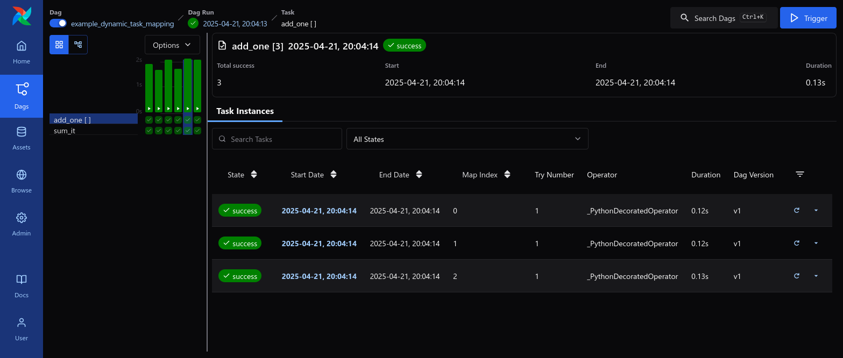Open the Assets section in sidebar
The width and height of the screenshot is (843, 358).
click(22, 139)
